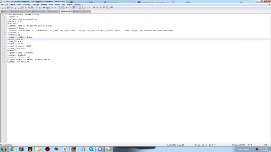Open the Window menu
This screenshot has width=271, height=152.
pyautogui.click(x=77, y=5)
